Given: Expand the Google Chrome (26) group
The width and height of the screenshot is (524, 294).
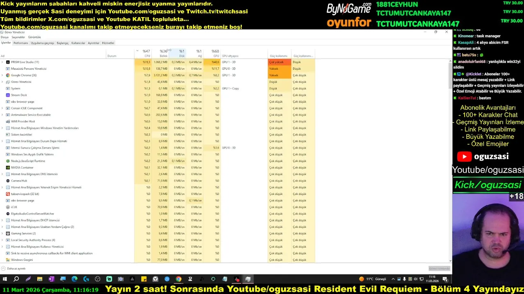Looking at the screenshot, I should [2, 75].
